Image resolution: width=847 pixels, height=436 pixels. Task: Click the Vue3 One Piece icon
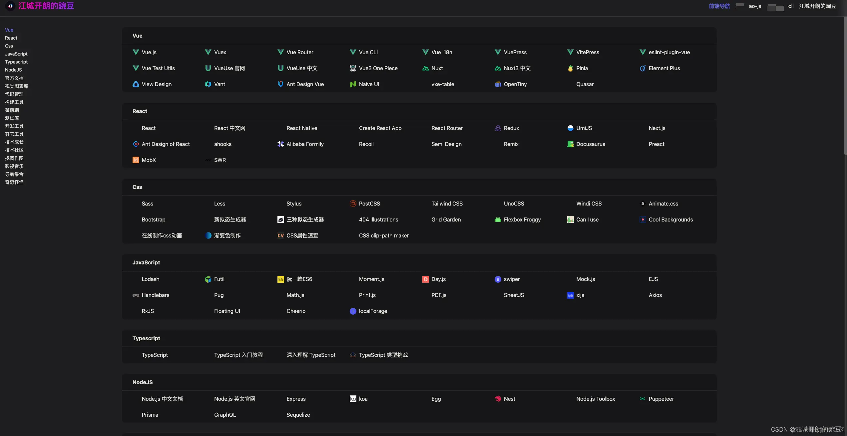(x=353, y=68)
